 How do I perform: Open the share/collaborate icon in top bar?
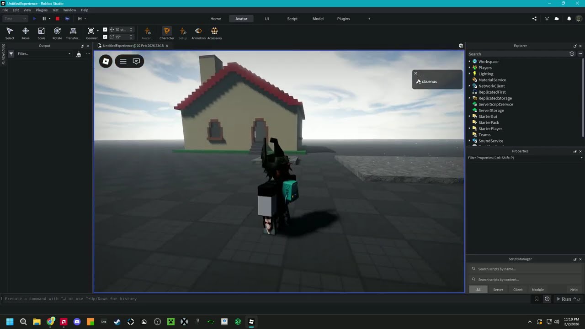pos(534,19)
